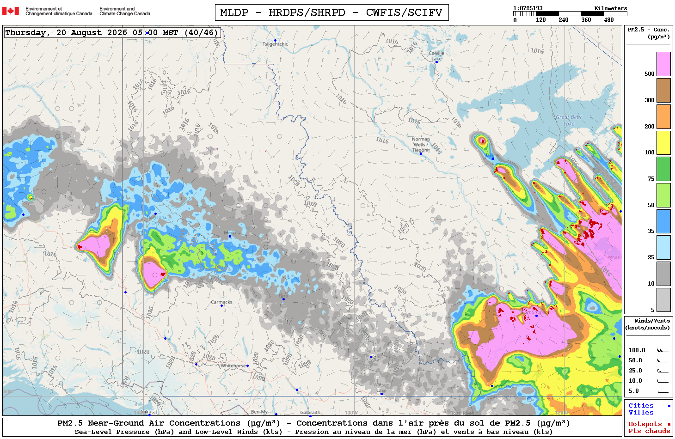
Task: Click the Carmacks city label
Action: coord(221,302)
